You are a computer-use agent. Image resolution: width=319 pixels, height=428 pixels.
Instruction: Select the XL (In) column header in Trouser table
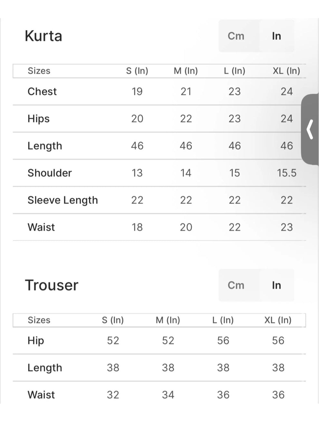pyautogui.click(x=278, y=320)
